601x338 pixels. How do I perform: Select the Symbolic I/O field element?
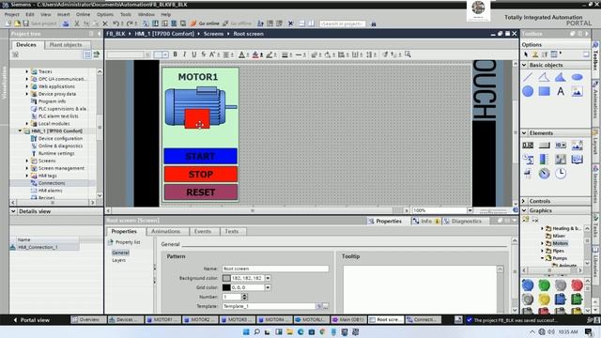pos(561,145)
